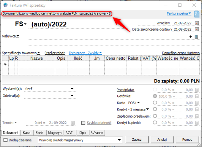Open calculator icon in Kredyt kupiecki row
The width and height of the screenshot is (202, 147).
197,123
